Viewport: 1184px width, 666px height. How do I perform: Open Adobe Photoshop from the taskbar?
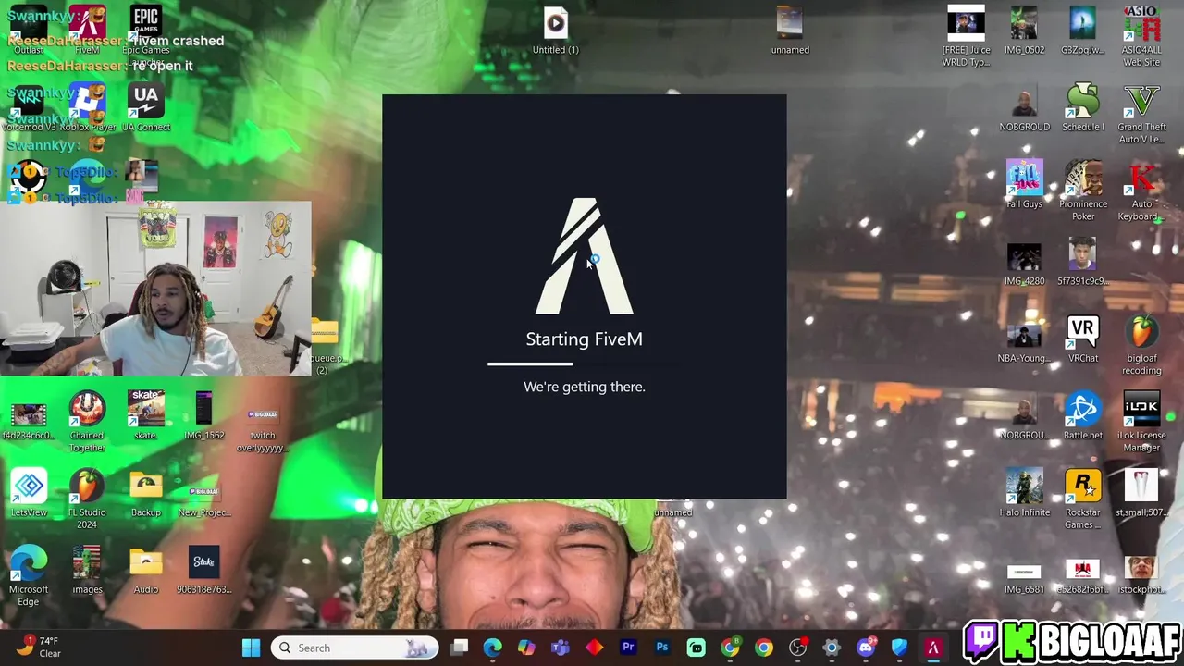point(662,647)
